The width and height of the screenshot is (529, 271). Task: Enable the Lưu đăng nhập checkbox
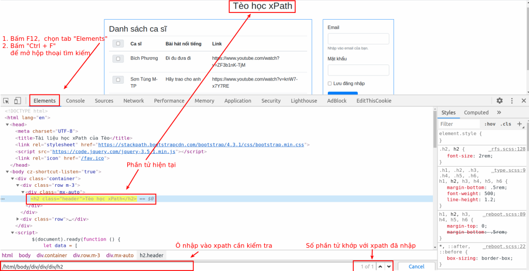[330, 84]
